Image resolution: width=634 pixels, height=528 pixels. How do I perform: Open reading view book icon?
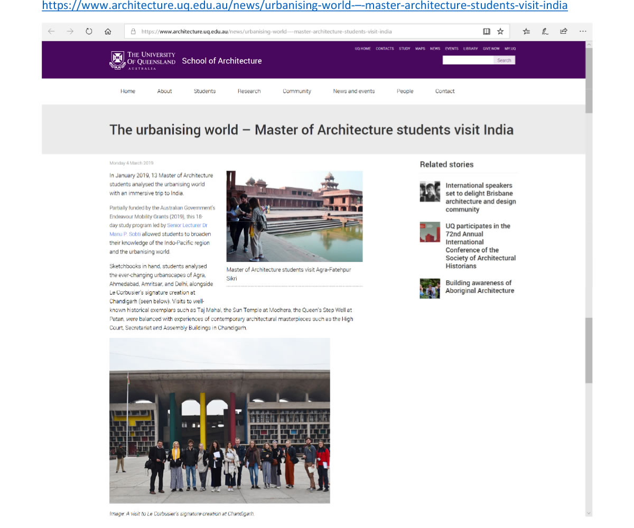[487, 32]
